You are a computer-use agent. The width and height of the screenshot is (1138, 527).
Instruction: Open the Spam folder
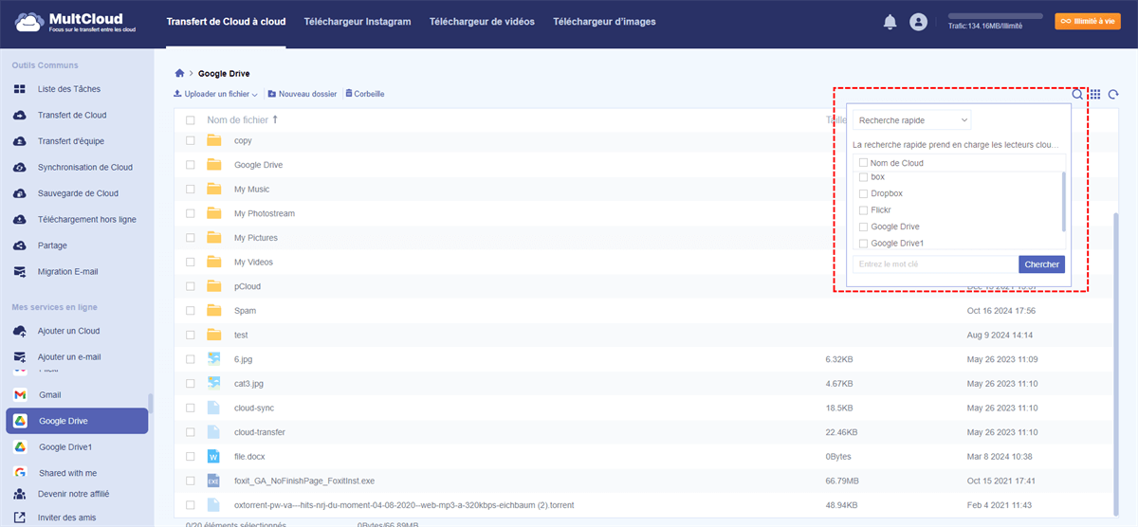point(245,311)
